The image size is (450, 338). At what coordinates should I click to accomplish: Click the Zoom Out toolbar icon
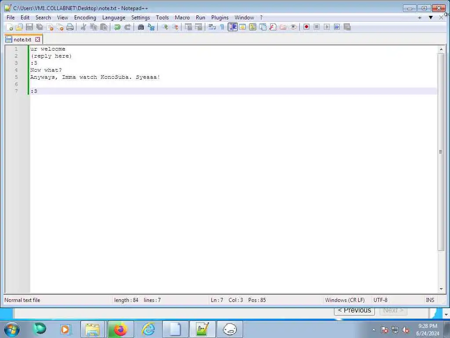[175, 27]
